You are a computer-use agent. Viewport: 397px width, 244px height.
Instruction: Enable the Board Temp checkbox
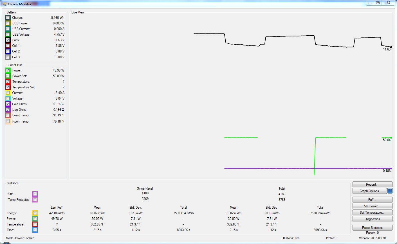pos(8,115)
